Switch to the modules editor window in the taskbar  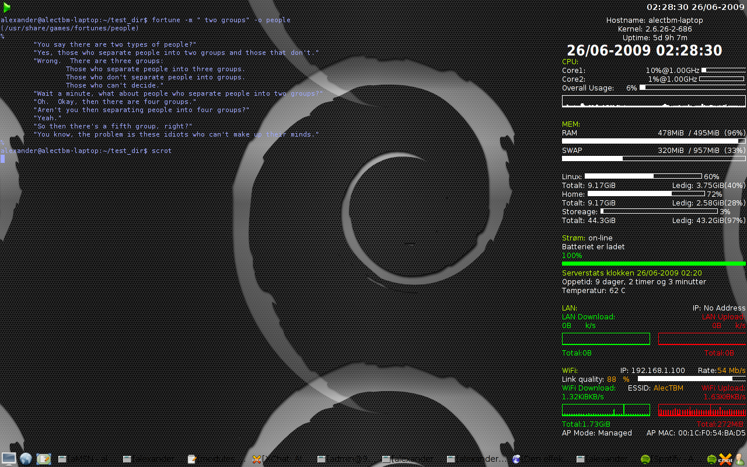coord(216,459)
